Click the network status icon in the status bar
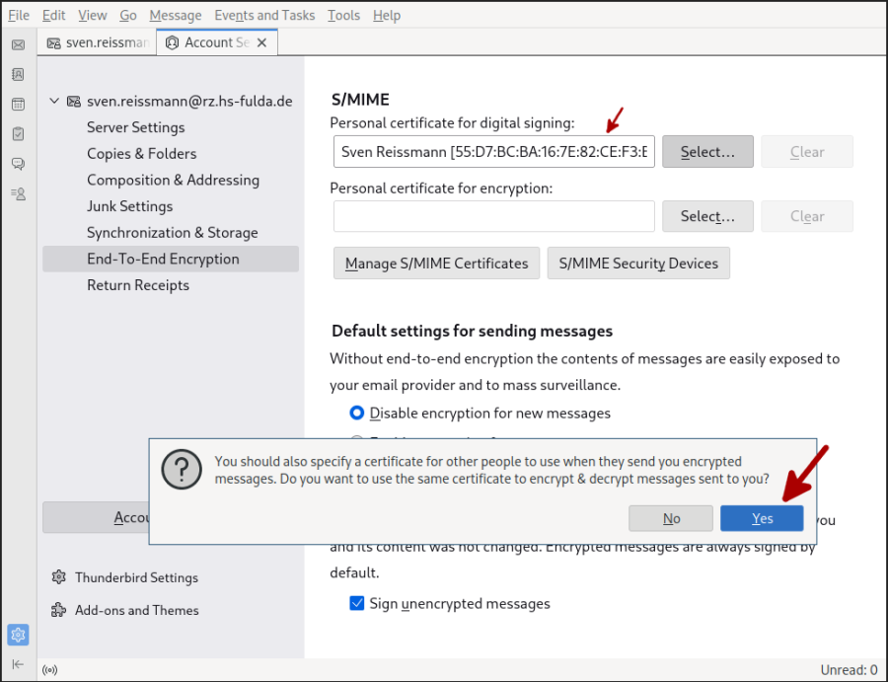 [x=49, y=670]
